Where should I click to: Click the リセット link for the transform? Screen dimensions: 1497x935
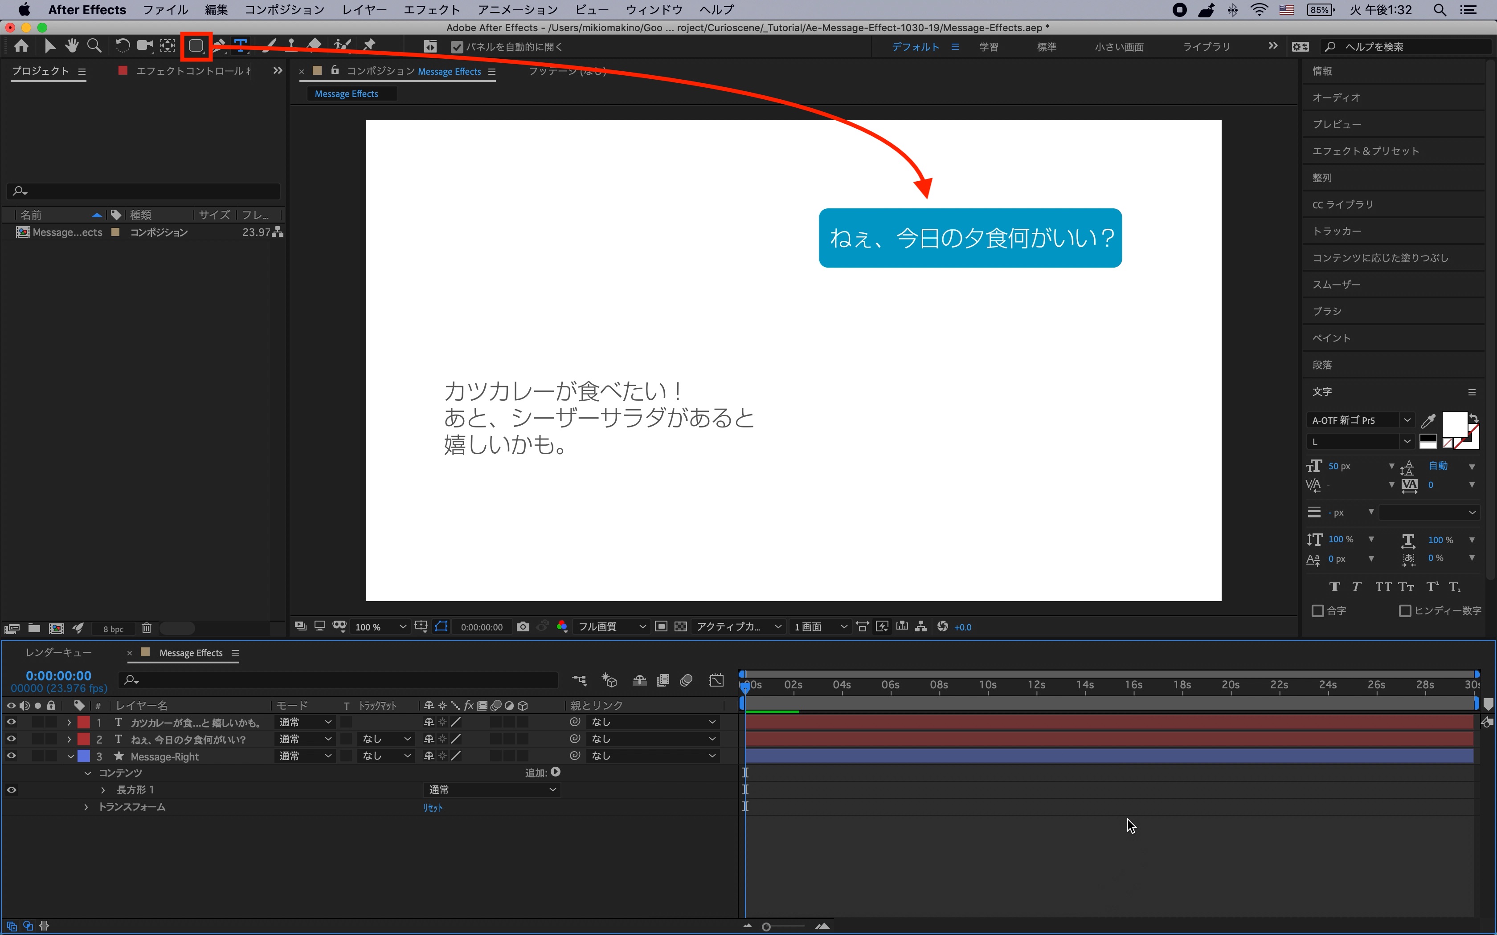click(x=433, y=808)
